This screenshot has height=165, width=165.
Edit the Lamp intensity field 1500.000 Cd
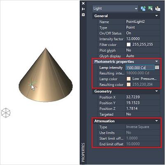[140, 68]
